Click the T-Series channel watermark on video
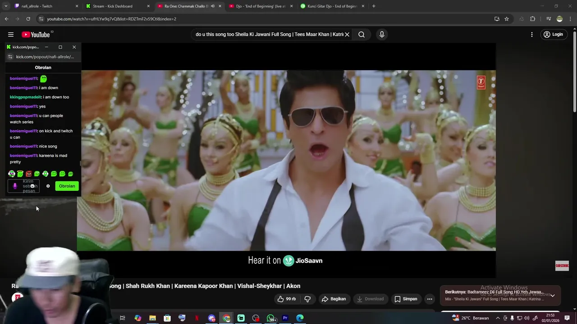 pos(481,82)
